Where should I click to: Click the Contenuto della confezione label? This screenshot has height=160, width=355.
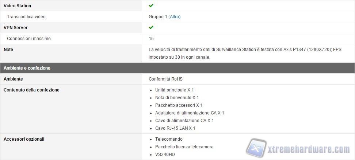point(31,90)
